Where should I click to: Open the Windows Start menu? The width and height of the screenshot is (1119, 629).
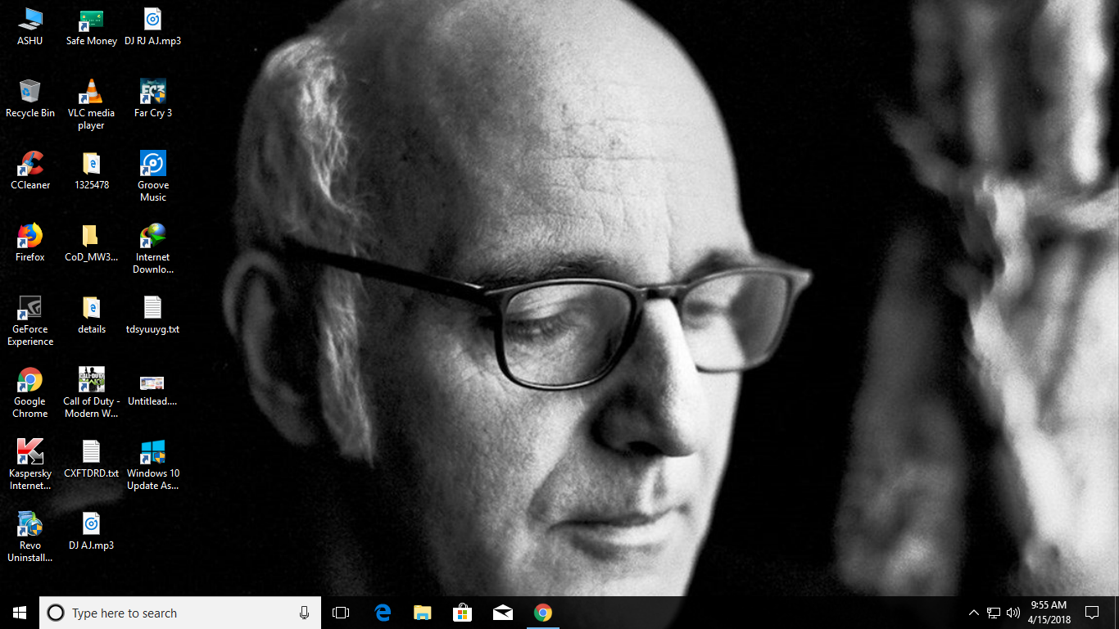pyautogui.click(x=20, y=613)
